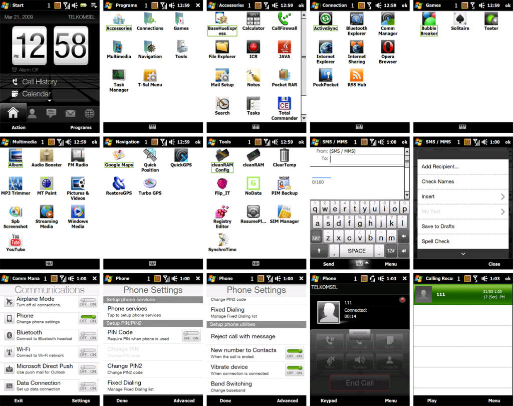Click the Accessories screen scrollbar down arrow
Screen dimensions: 513x406
coord(304,118)
